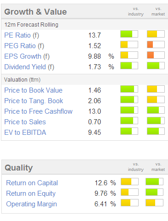Screen dimensions: 168x221
Task: Click the EPS Growth (f) link
Action: pyautogui.click(x=27, y=56)
